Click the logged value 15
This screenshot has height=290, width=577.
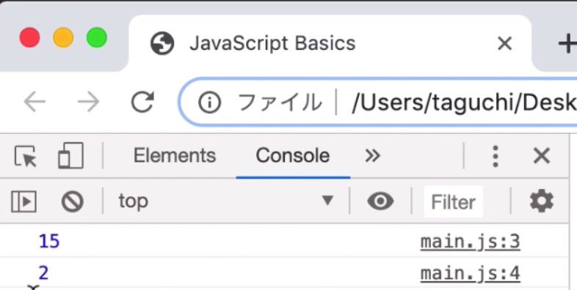49,242
